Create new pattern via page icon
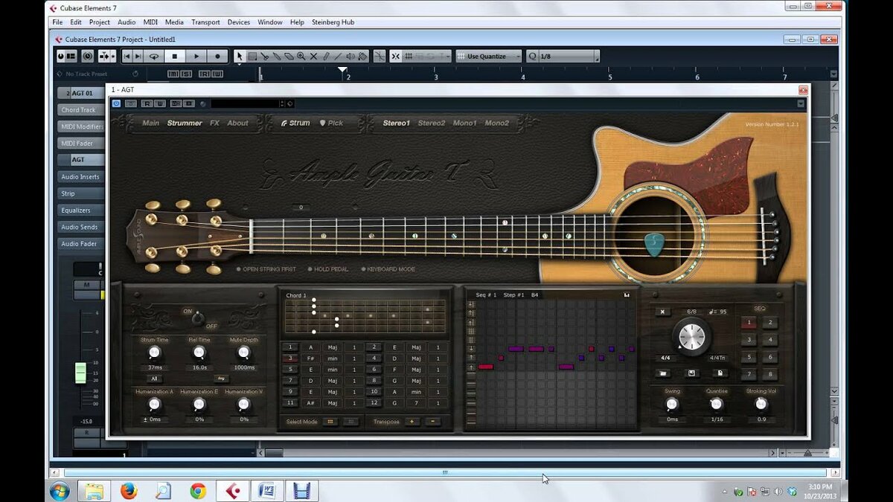 point(720,373)
